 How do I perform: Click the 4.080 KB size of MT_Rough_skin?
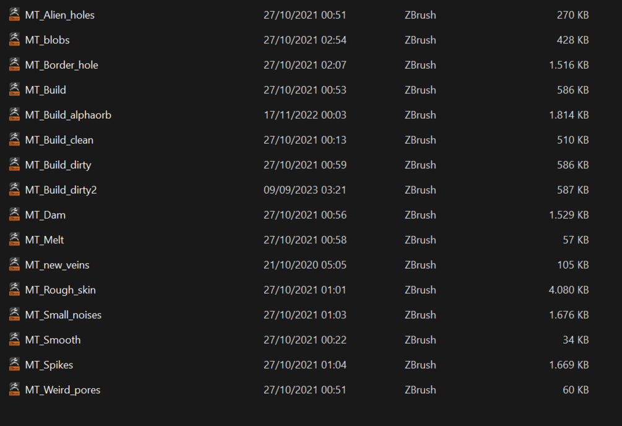(x=568, y=290)
